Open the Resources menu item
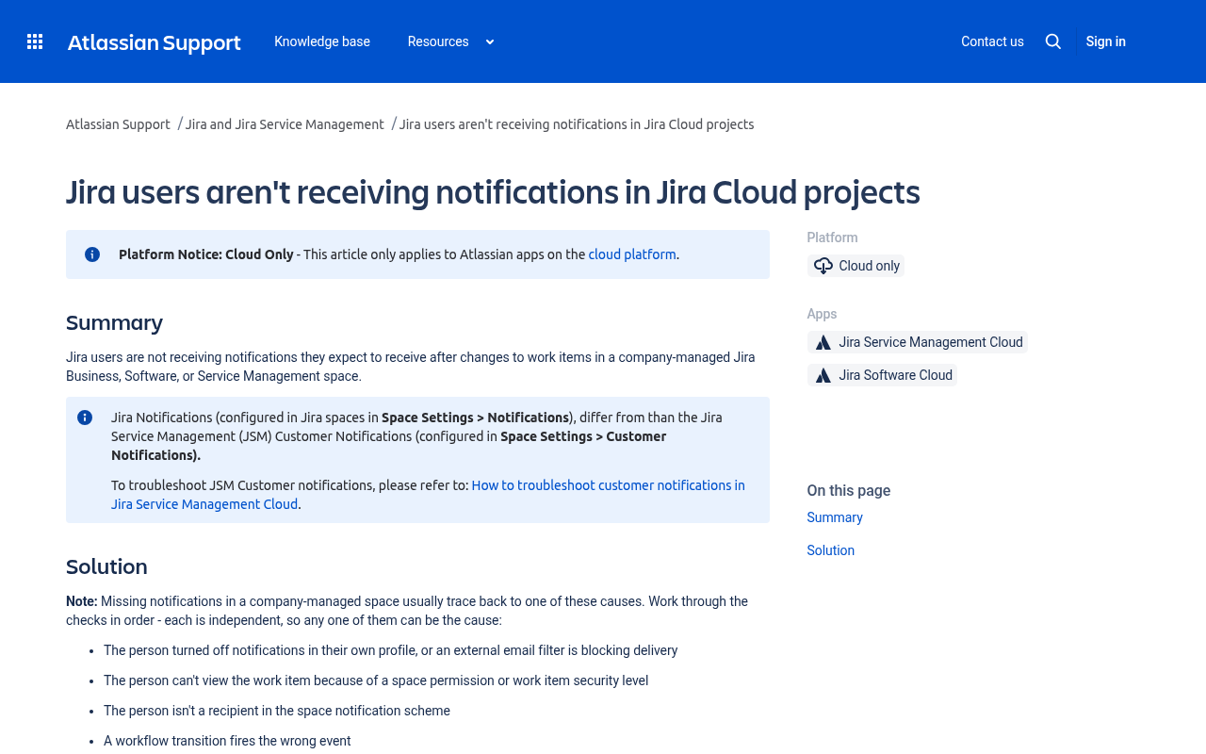This screenshot has width=1206, height=754. (x=438, y=41)
